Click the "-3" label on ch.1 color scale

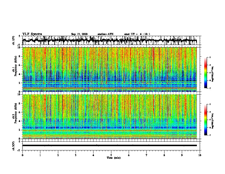click(210, 57)
